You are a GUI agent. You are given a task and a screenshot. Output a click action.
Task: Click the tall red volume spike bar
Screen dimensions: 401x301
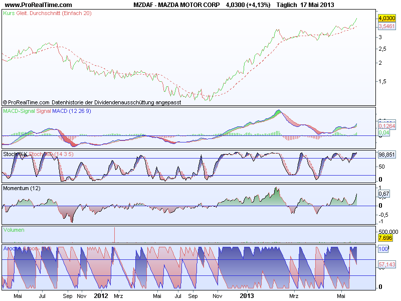(x=115, y=235)
